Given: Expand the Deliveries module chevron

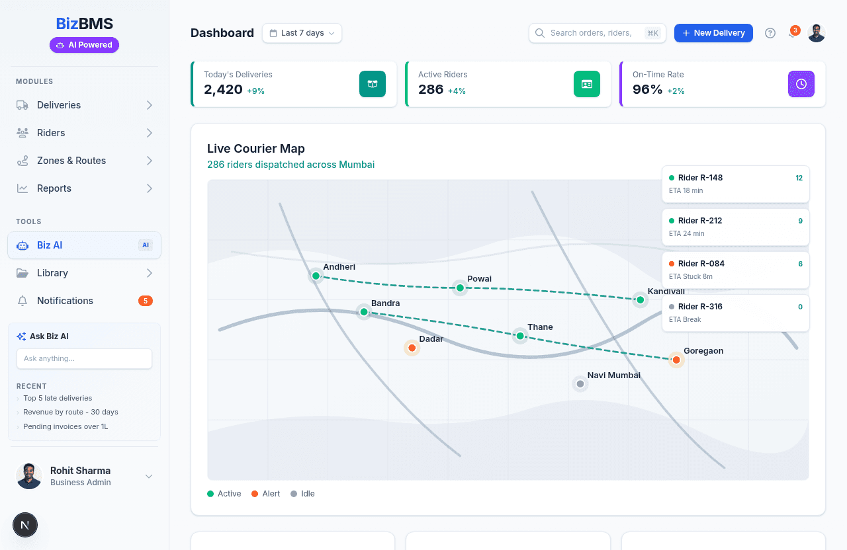Looking at the screenshot, I should (150, 105).
